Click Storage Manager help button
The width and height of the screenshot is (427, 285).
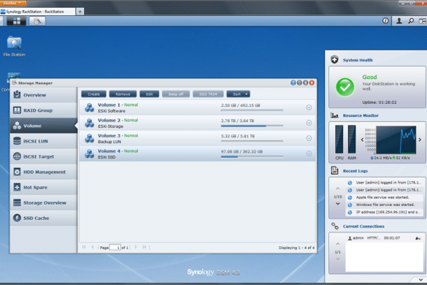[x=293, y=83]
